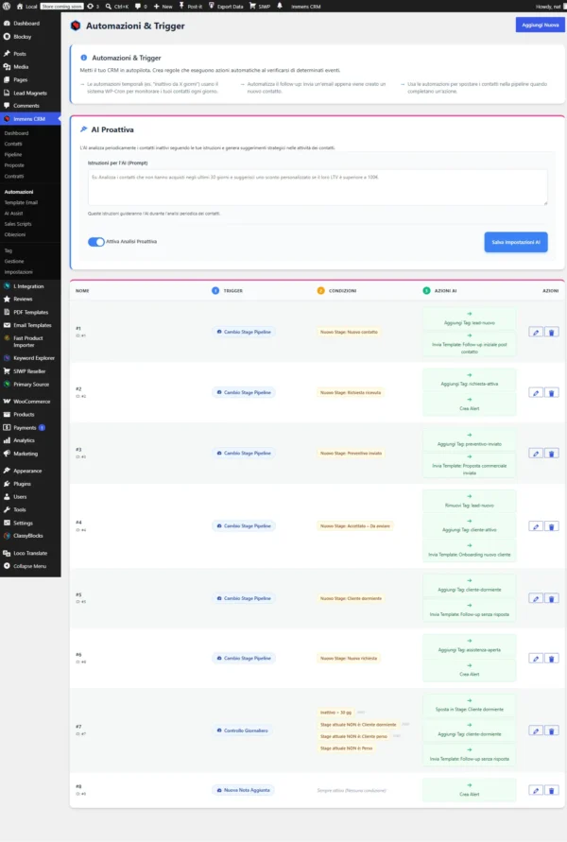567x842 pixels.
Task: Click condition 'Nuovo Stage: Richiesta ricevuta'
Action: (x=351, y=392)
